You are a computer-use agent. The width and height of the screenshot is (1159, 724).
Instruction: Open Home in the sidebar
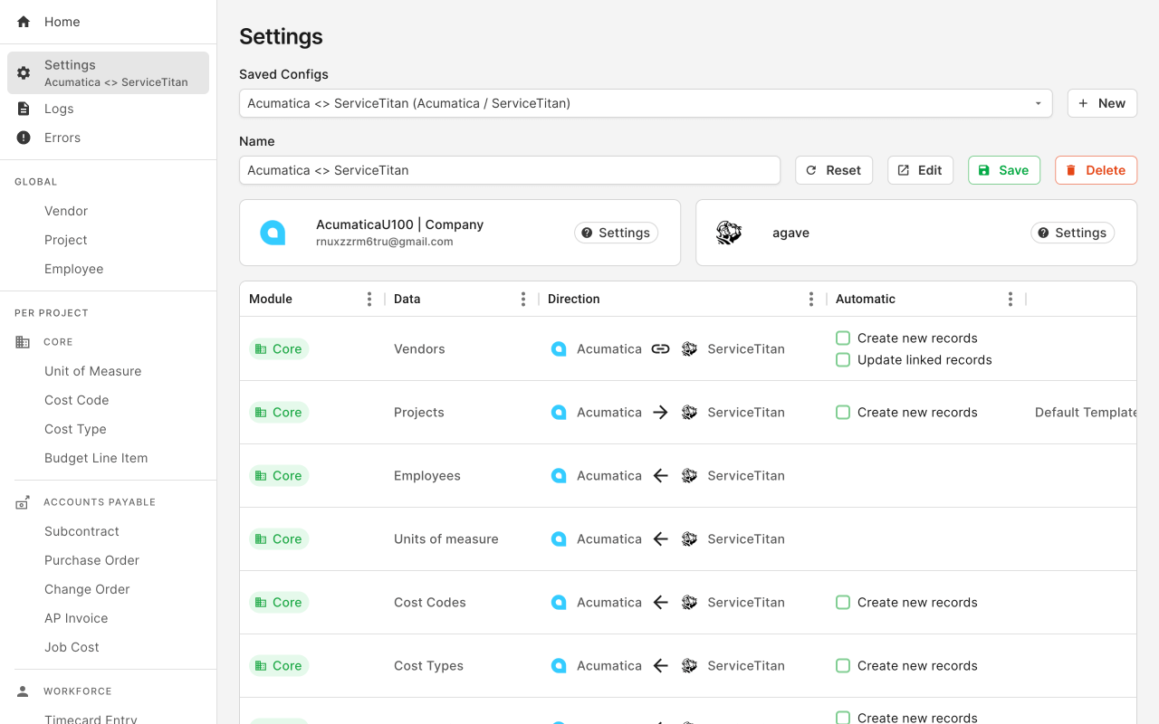click(x=108, y=22)
